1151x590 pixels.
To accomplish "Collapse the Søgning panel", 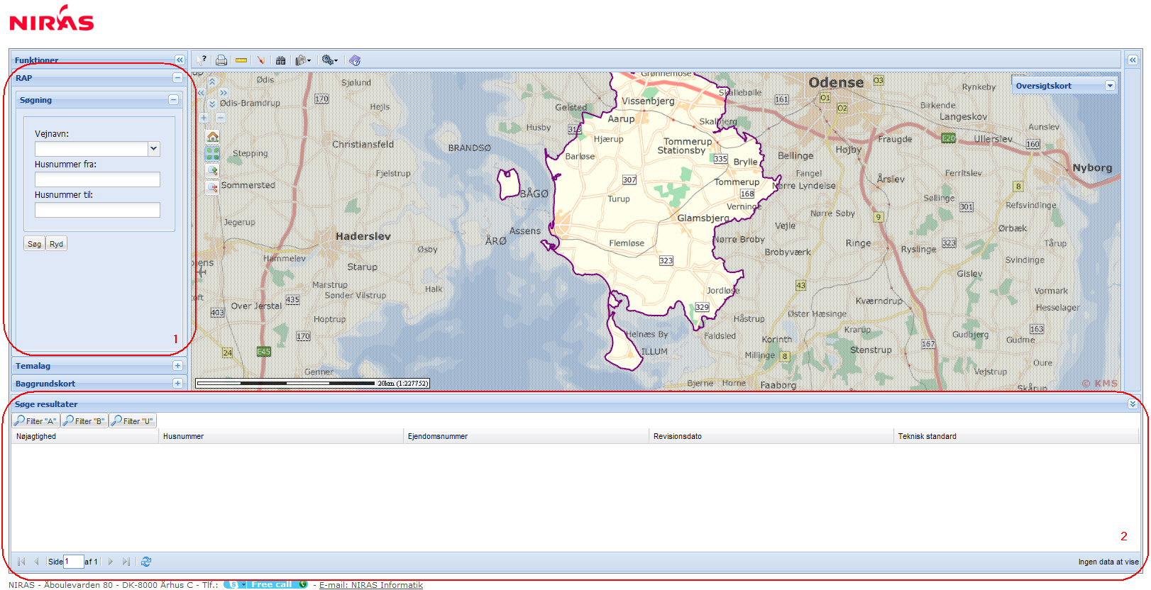I will coord(173,100).
